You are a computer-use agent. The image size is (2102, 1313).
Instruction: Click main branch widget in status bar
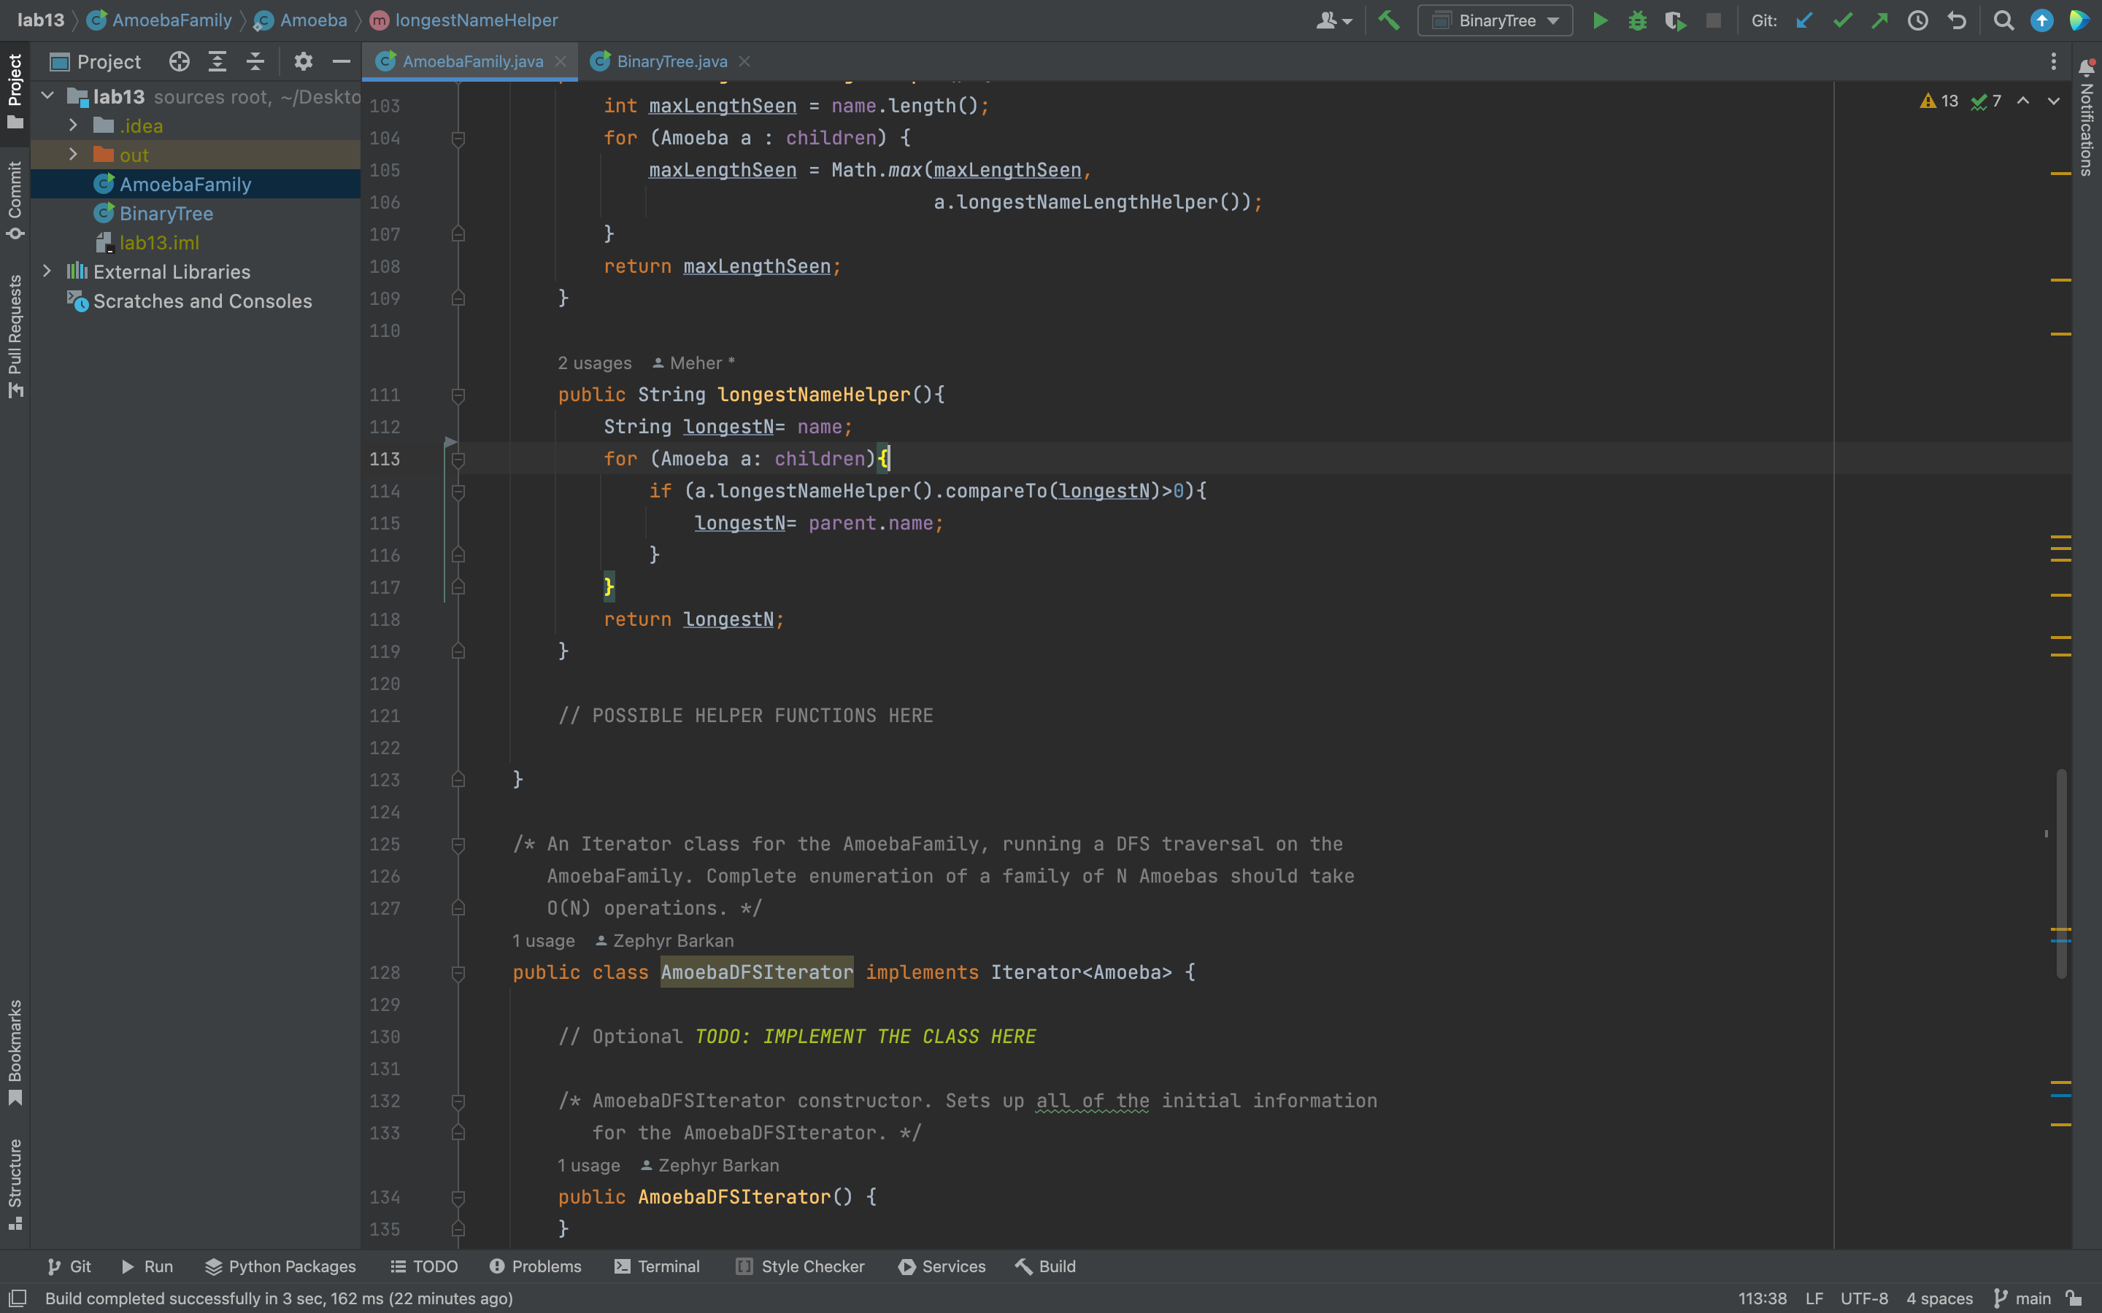point(2023,1298)
